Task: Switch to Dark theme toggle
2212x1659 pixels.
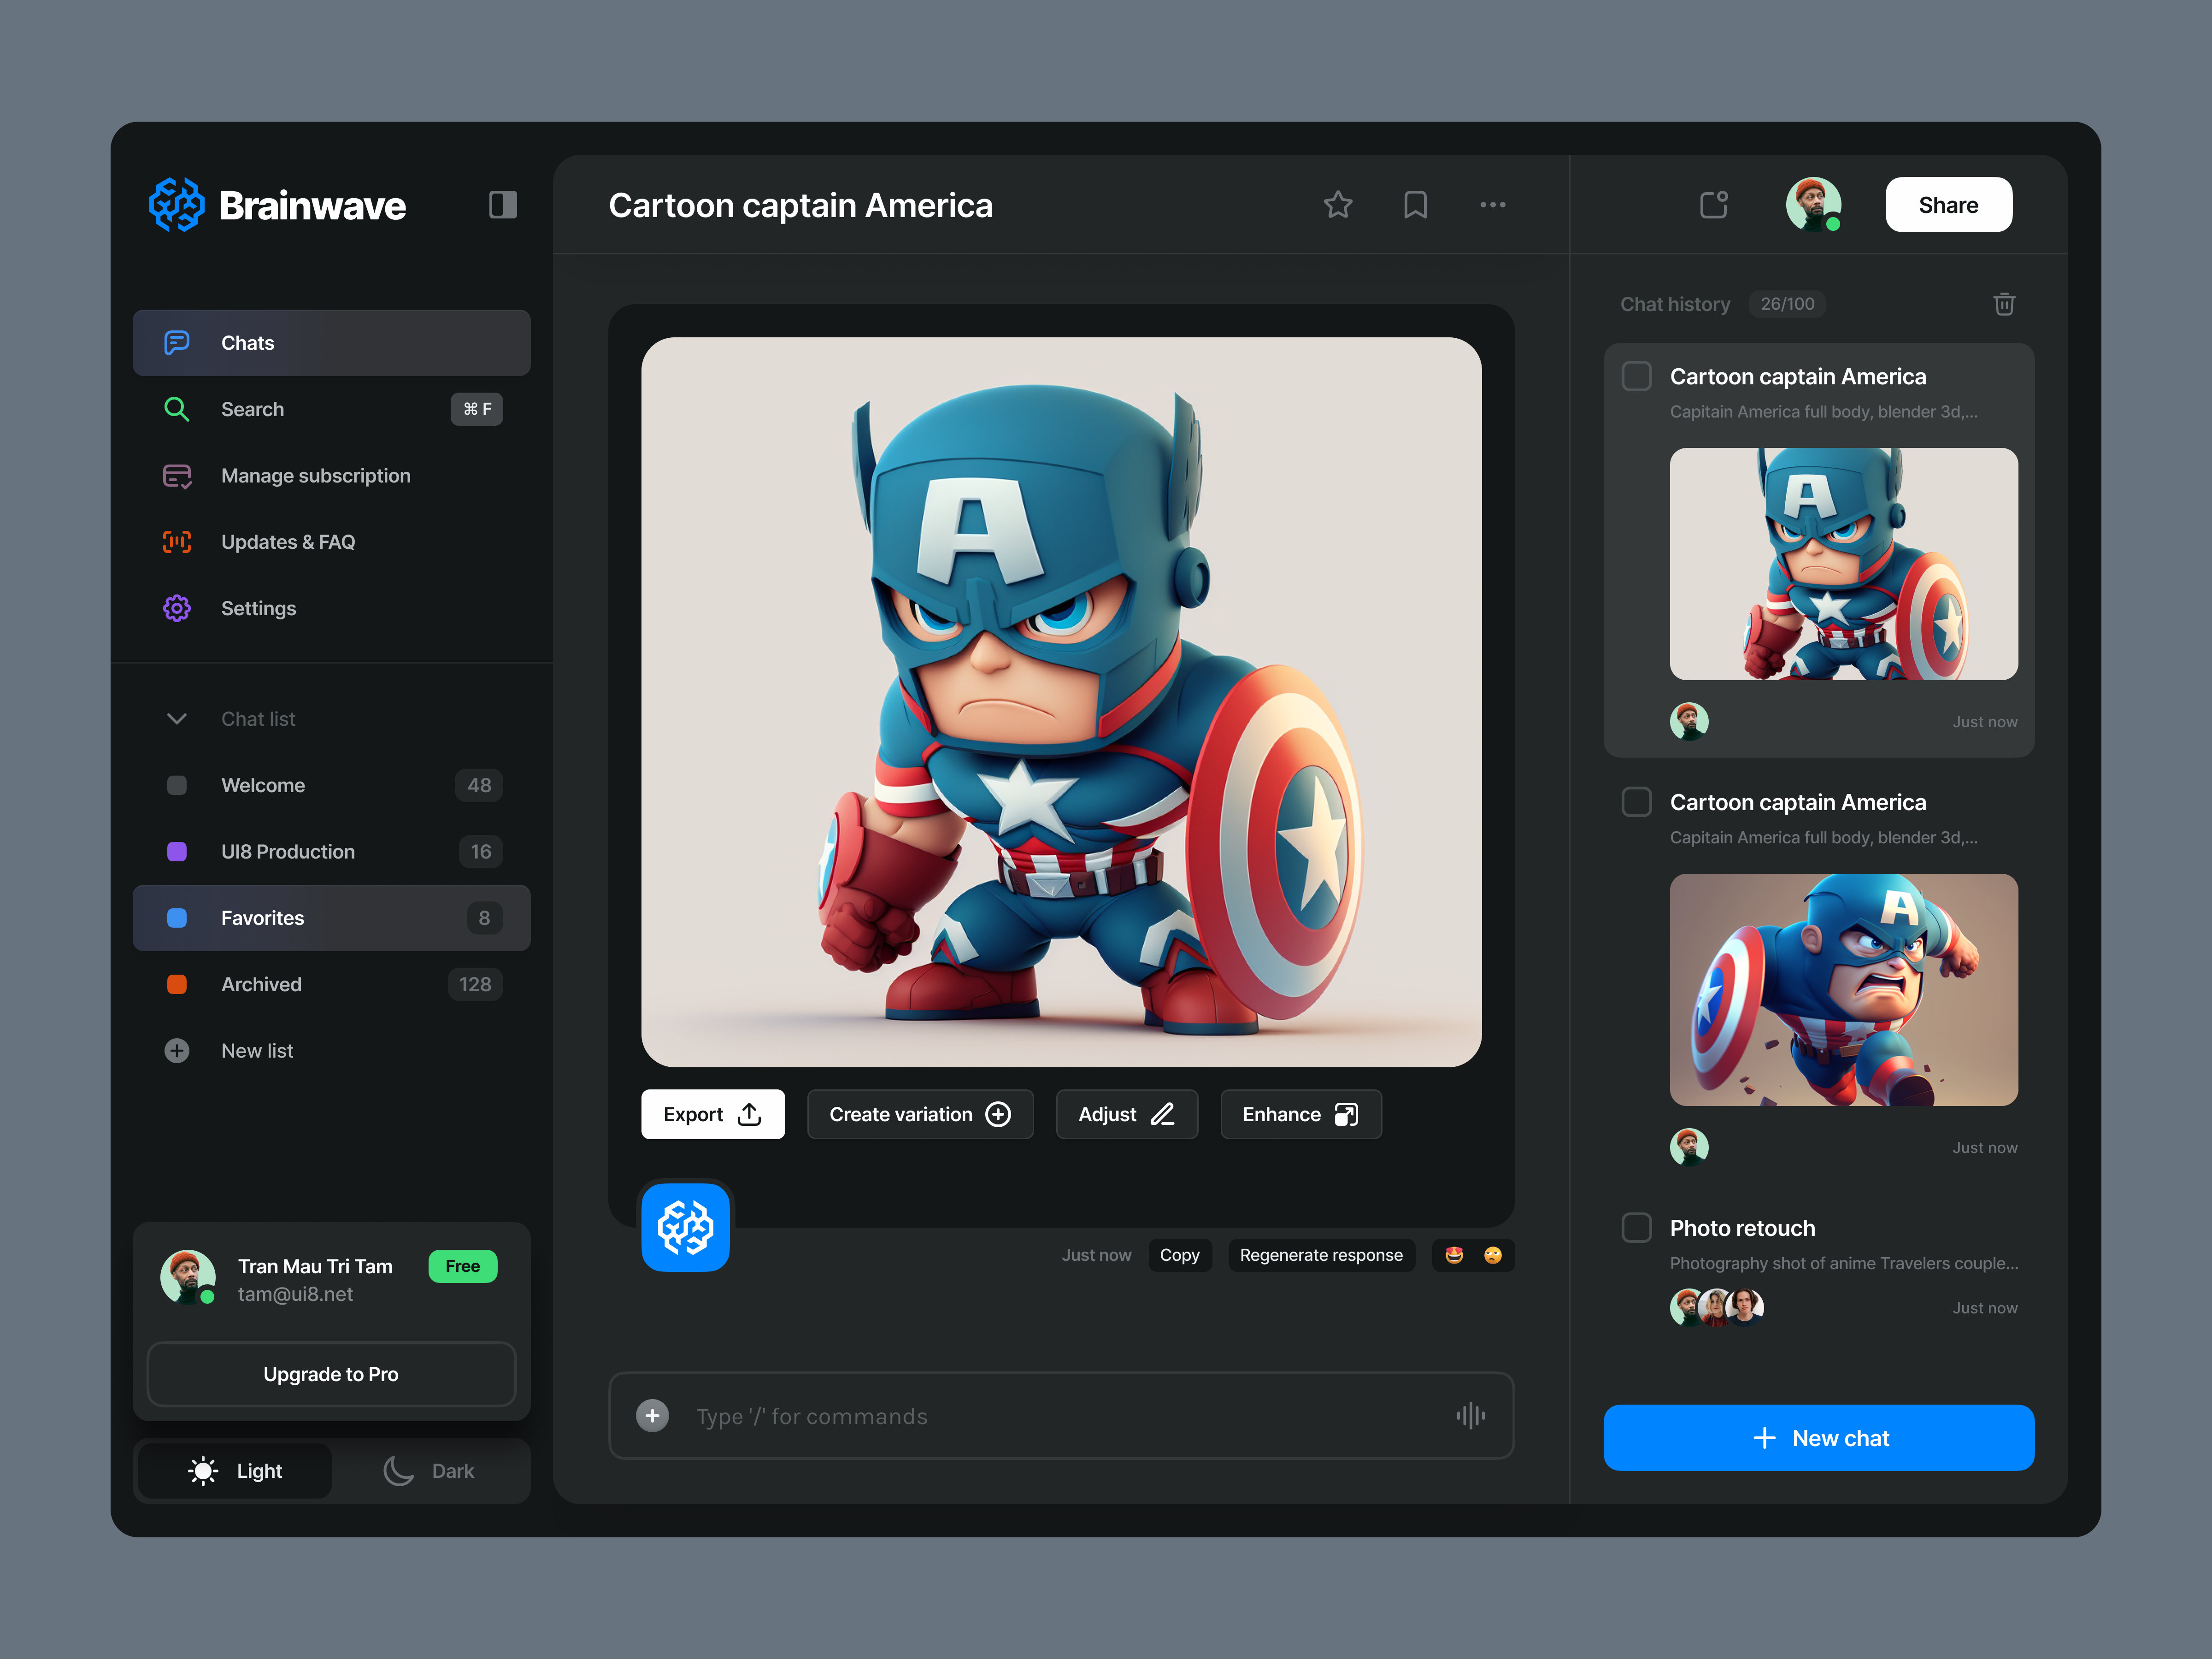Action: 429,1470
